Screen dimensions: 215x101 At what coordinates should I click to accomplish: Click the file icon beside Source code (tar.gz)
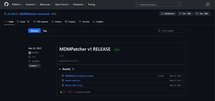tap(63, 85)
